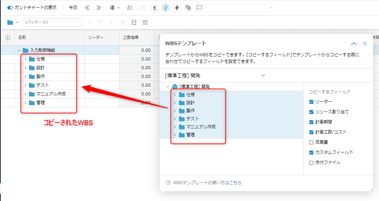Screen dimensions: 379x201
Task: Click the walking person icon in toolbar
Action: (155, 8)
